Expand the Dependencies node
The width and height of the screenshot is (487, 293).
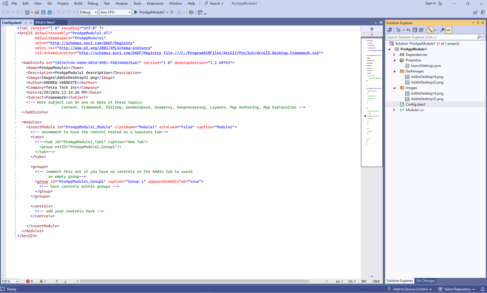pos(394,55)
